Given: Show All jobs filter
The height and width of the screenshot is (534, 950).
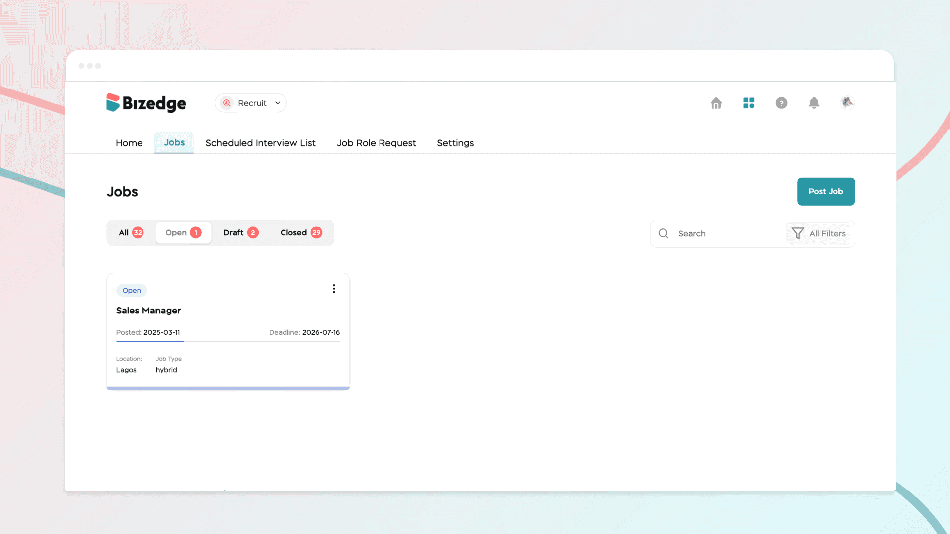Looking at the screenshot, I should 131,233.
